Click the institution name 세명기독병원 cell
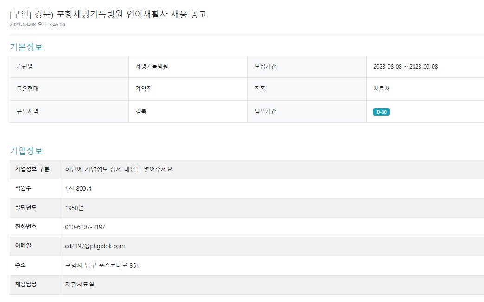The width and height of the screenshot is (484, 302). pyautogui.click(x=152, y=67)
